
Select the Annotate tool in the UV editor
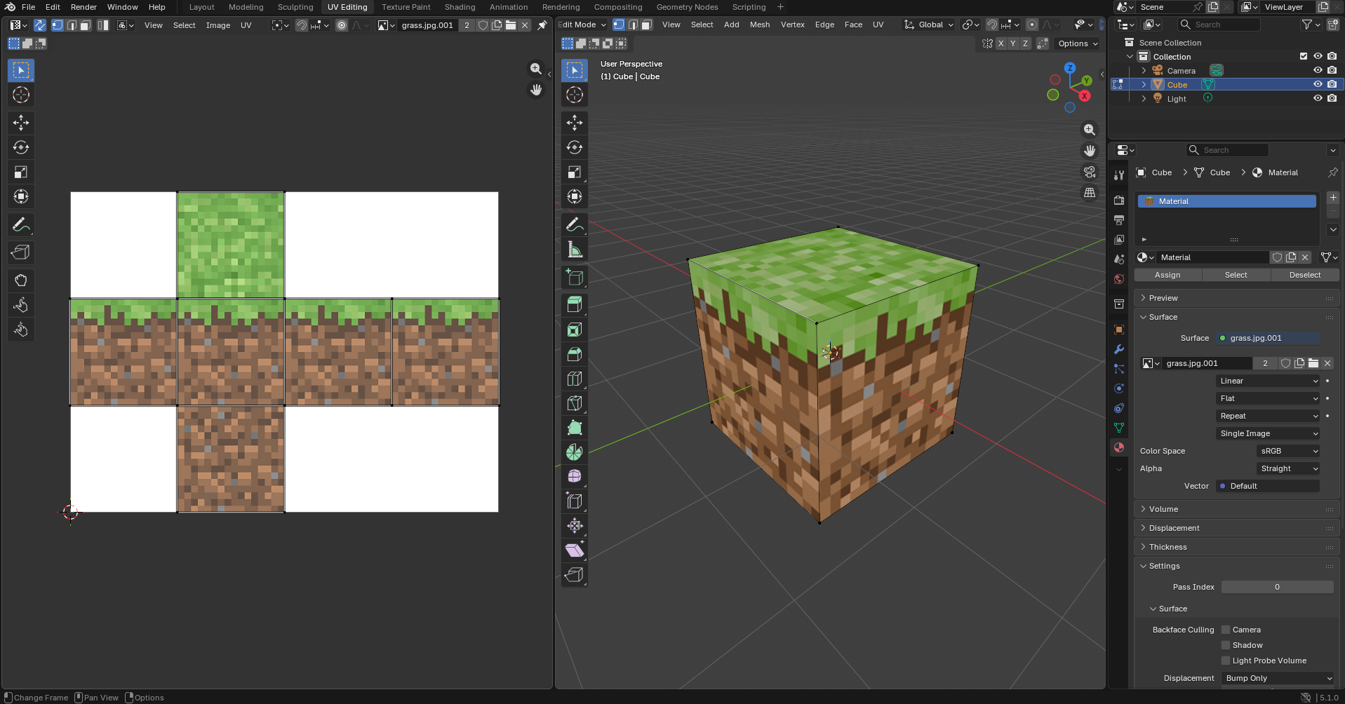21,224
